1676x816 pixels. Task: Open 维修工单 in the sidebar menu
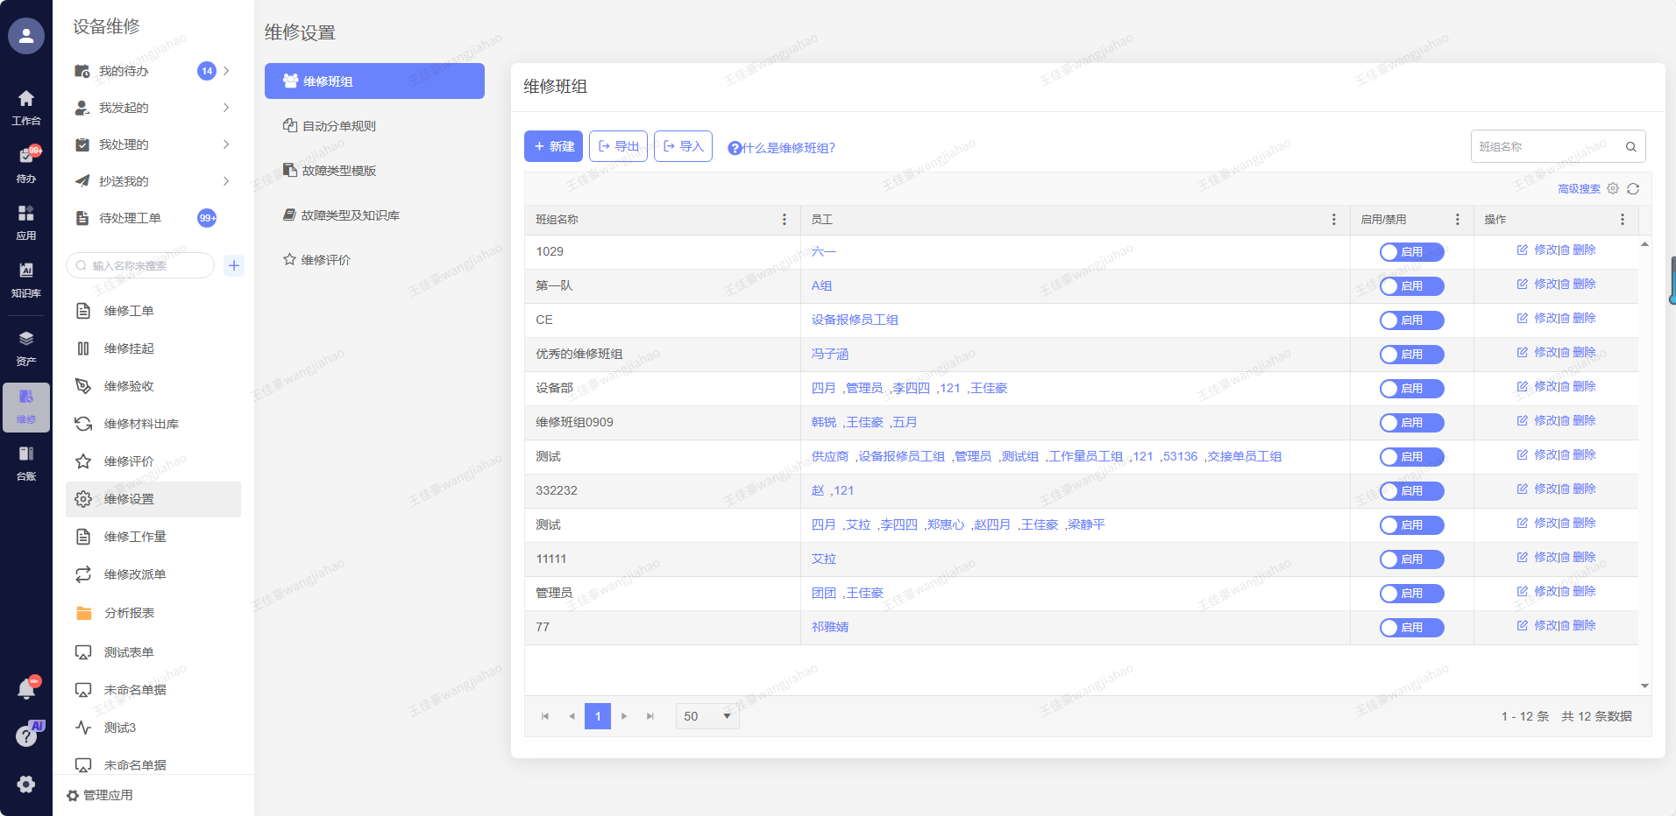click(129, 311)
